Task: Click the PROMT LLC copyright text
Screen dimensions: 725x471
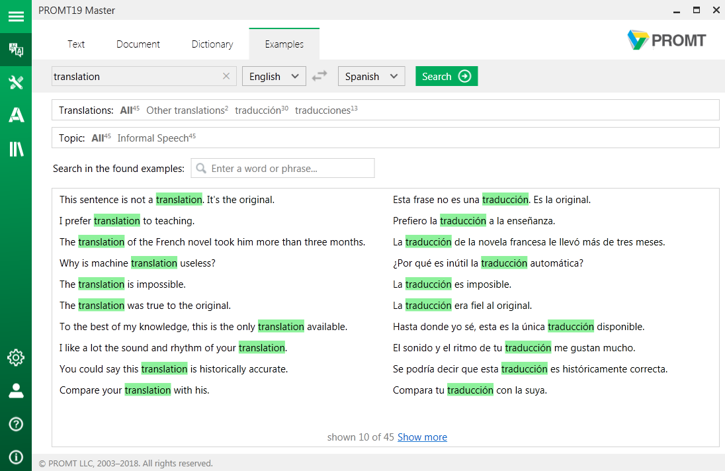Action: (126, 463)
